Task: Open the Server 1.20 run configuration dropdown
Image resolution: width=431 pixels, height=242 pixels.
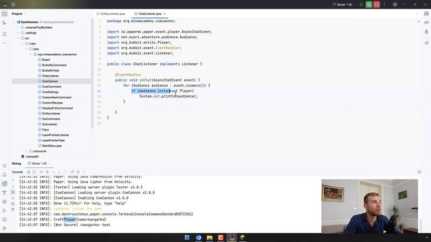Action: click(x=343, y=5)
